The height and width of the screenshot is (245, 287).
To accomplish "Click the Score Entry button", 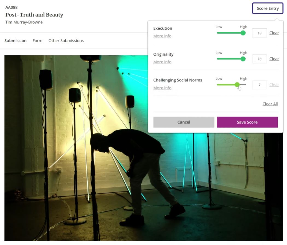I will click(267, 8).
